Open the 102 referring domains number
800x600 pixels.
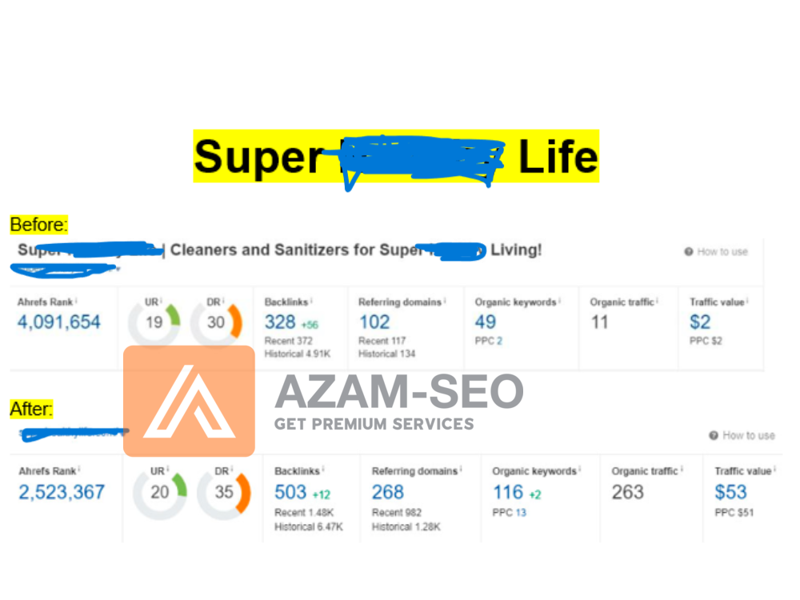[x=374, y=322]
